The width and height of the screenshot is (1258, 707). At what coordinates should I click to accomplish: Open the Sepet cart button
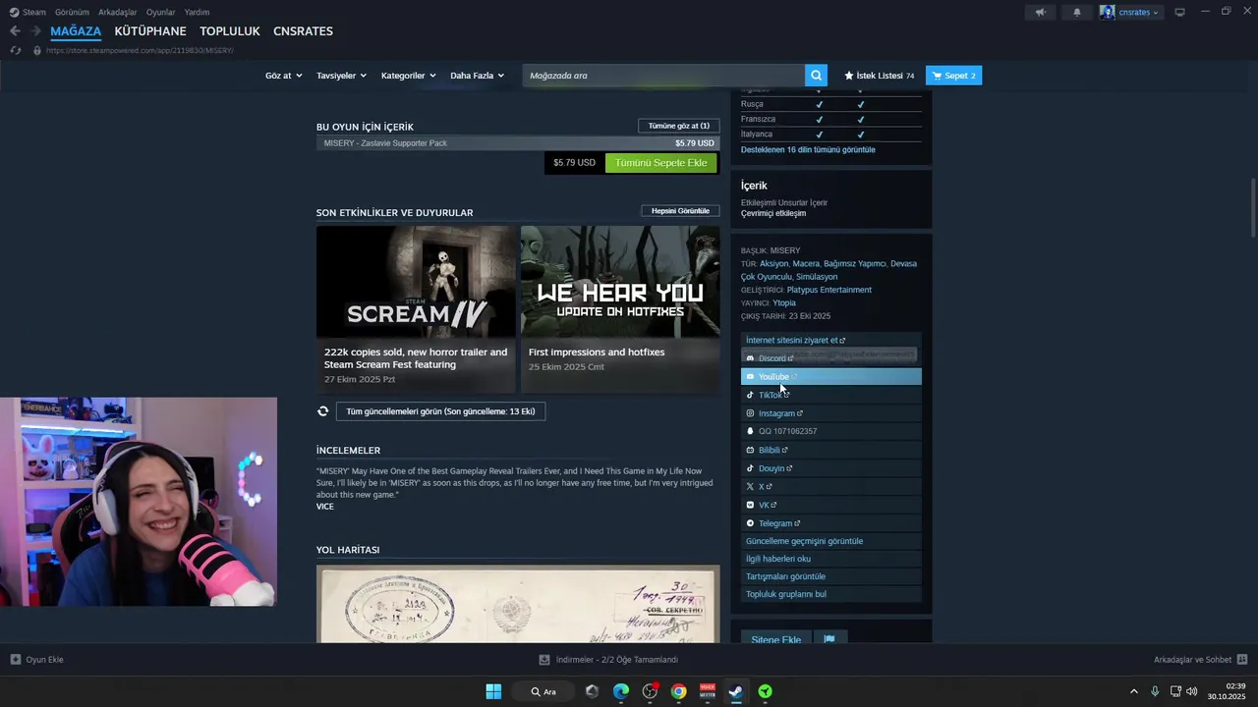pos(953,76)
